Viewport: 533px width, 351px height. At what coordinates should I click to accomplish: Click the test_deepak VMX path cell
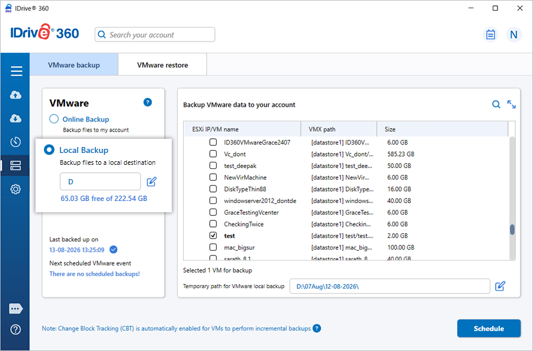pyautogui.click(x=342, y=166)
